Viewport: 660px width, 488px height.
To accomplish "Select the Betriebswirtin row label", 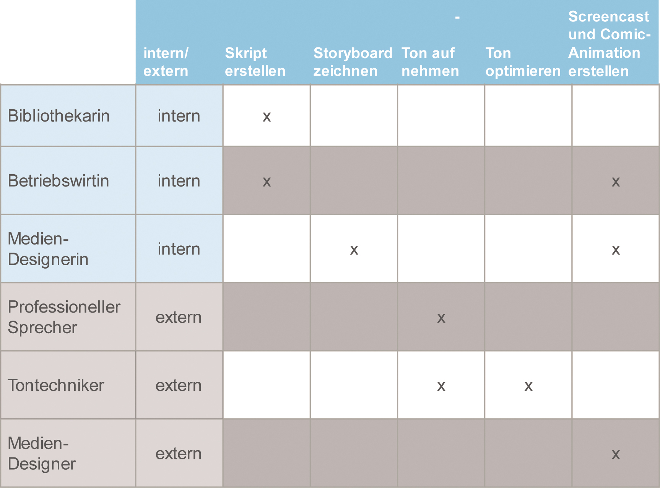I will pos(59,181).
